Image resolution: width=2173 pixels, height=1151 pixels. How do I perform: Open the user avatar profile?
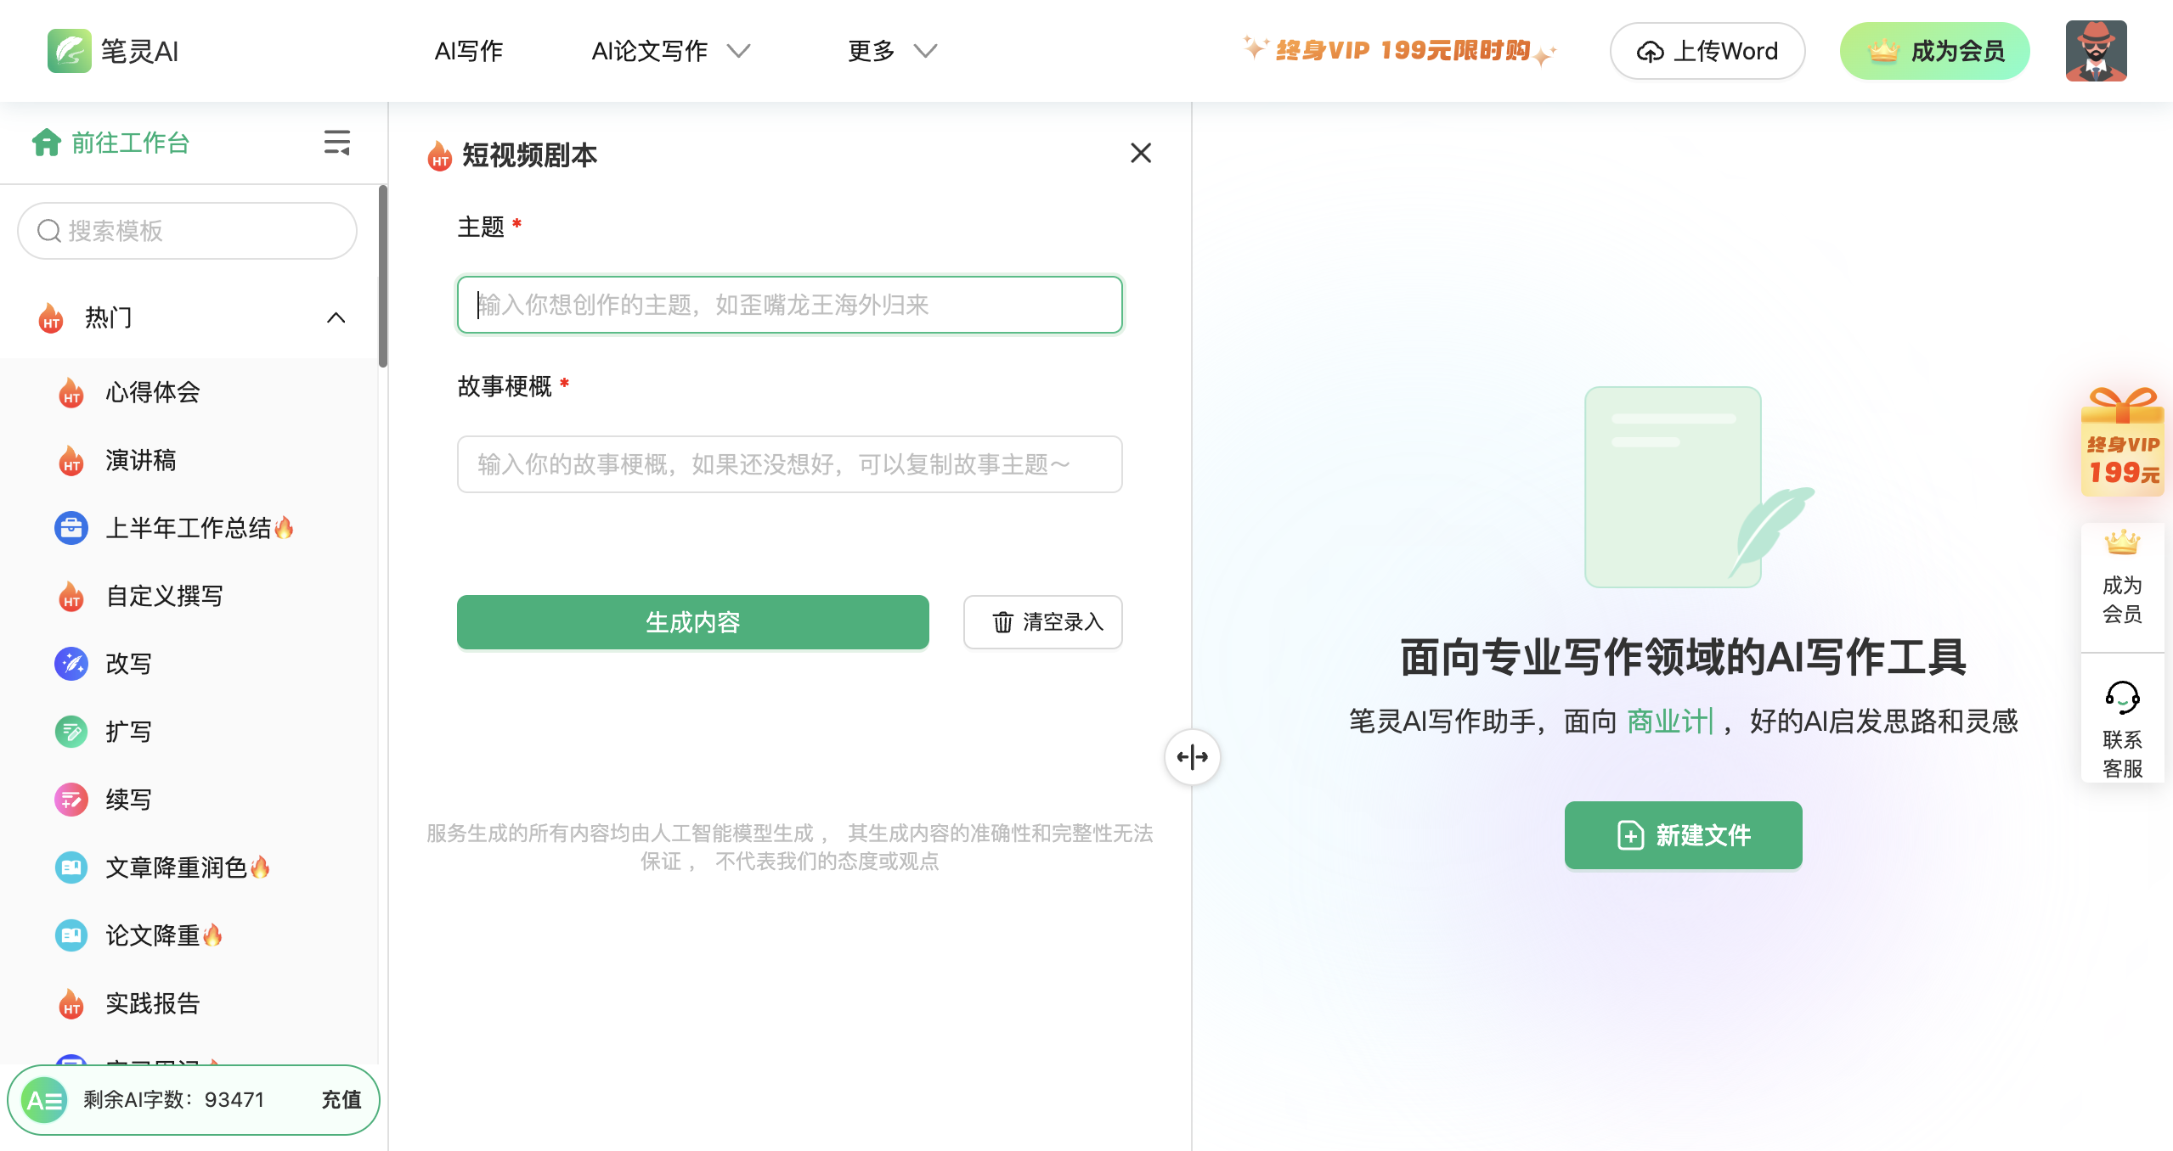[2096, 51]
